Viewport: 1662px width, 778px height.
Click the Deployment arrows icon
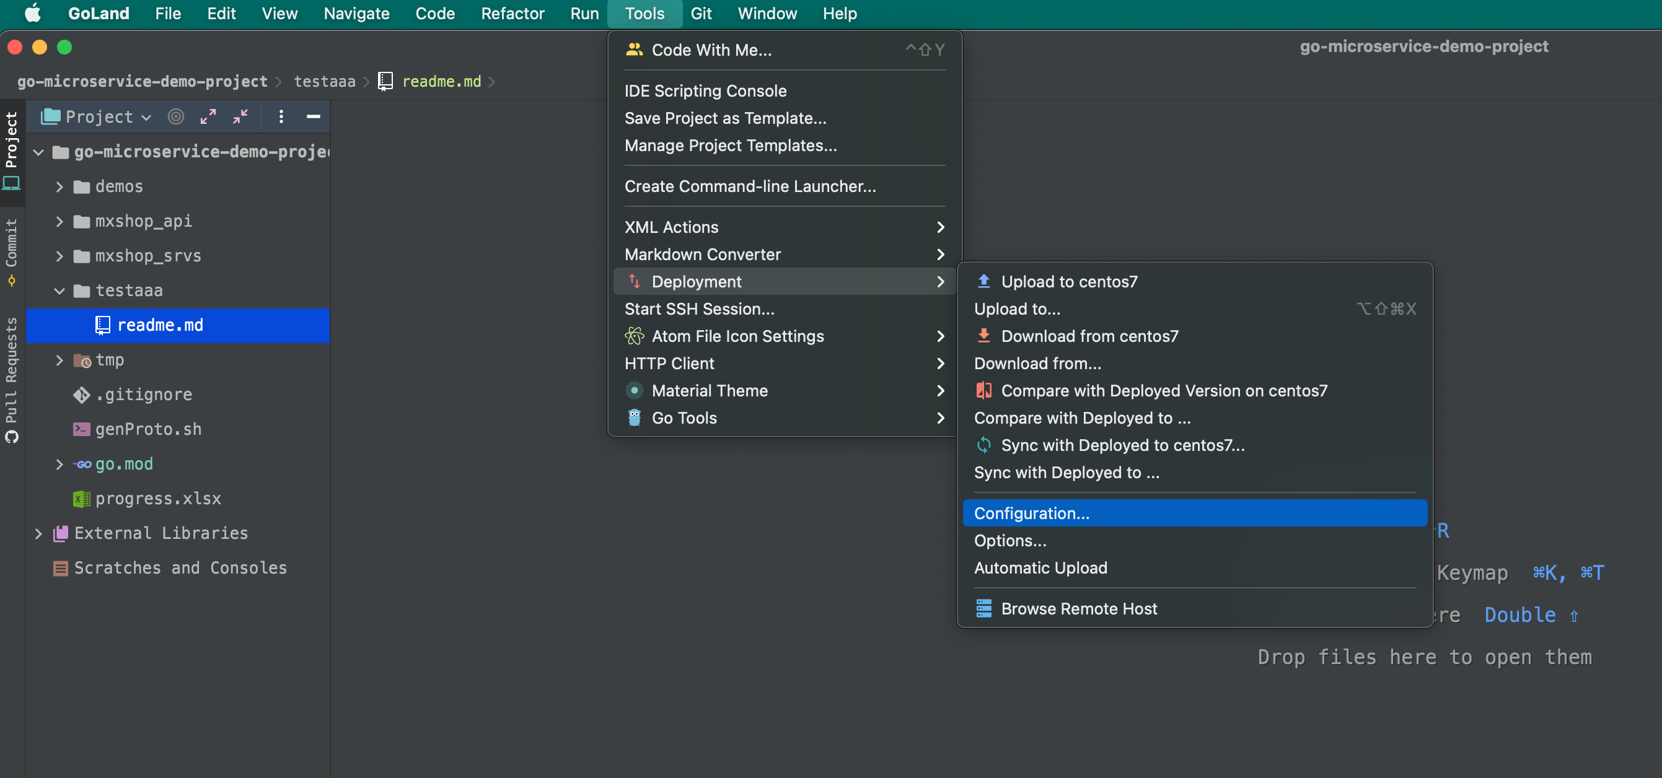634,281
